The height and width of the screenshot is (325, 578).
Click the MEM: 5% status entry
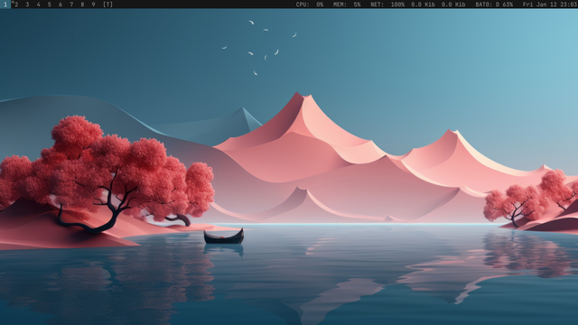pyautogui.click(x=347, y=5)
